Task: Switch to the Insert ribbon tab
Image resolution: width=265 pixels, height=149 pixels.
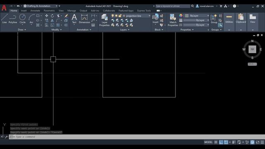Action: (x=24, y=11)
